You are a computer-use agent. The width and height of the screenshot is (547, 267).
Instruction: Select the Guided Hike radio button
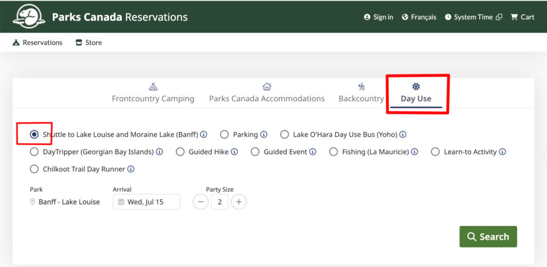[x=180, y=152]
